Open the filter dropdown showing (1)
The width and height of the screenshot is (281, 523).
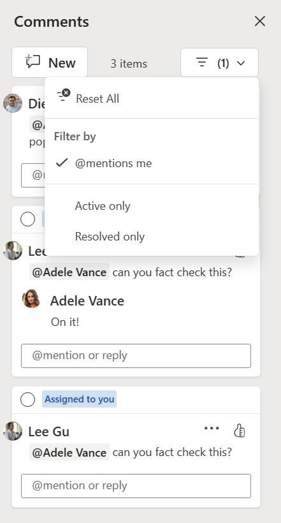point(219,63)
